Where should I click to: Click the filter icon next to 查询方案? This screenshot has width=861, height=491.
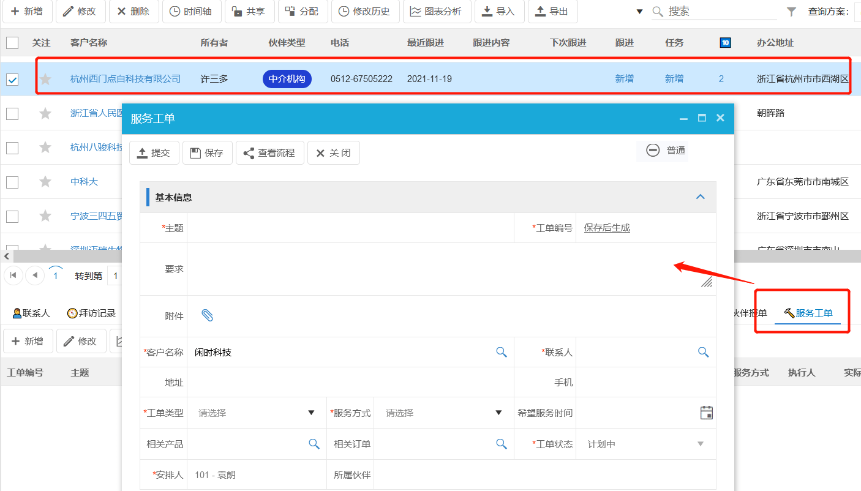point(791,11)
